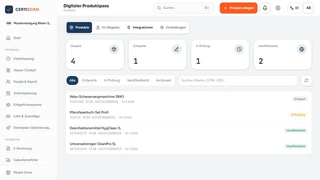Click the Schichtplanung calendar icon
This screenshot has width=320, height=180.
click(x=8, y=93)
